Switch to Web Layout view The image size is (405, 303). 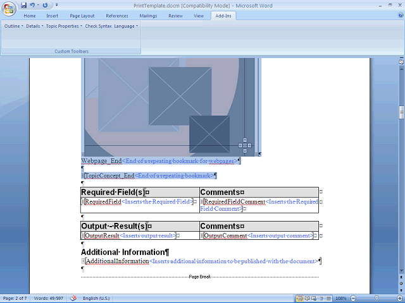314,299
